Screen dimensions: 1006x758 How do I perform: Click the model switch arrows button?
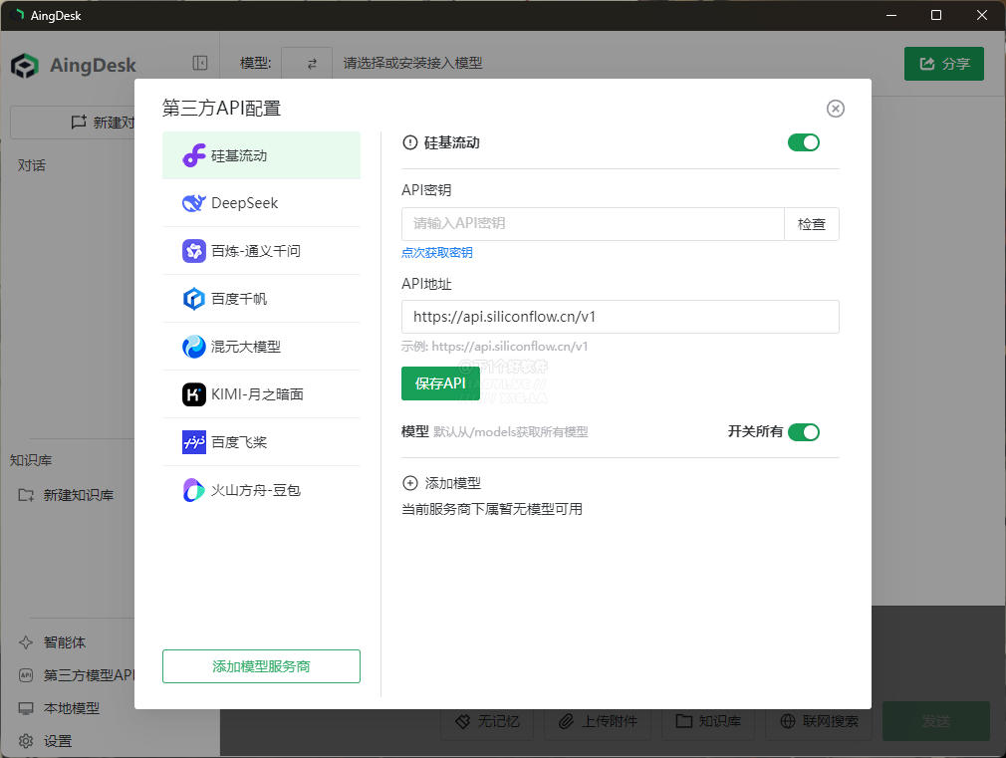pyautogui.click(x=312, y=64)
